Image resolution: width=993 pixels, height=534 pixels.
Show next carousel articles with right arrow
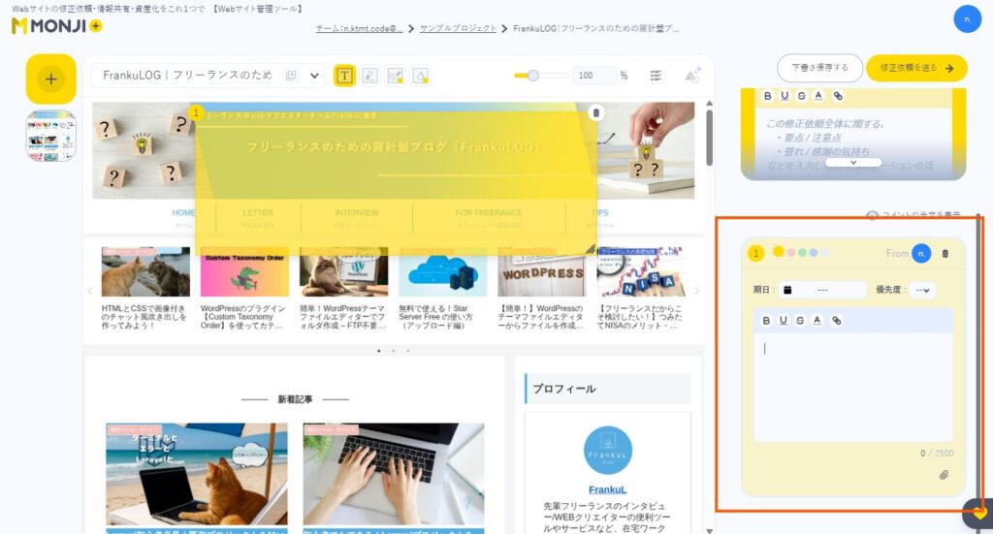[696, 291]
